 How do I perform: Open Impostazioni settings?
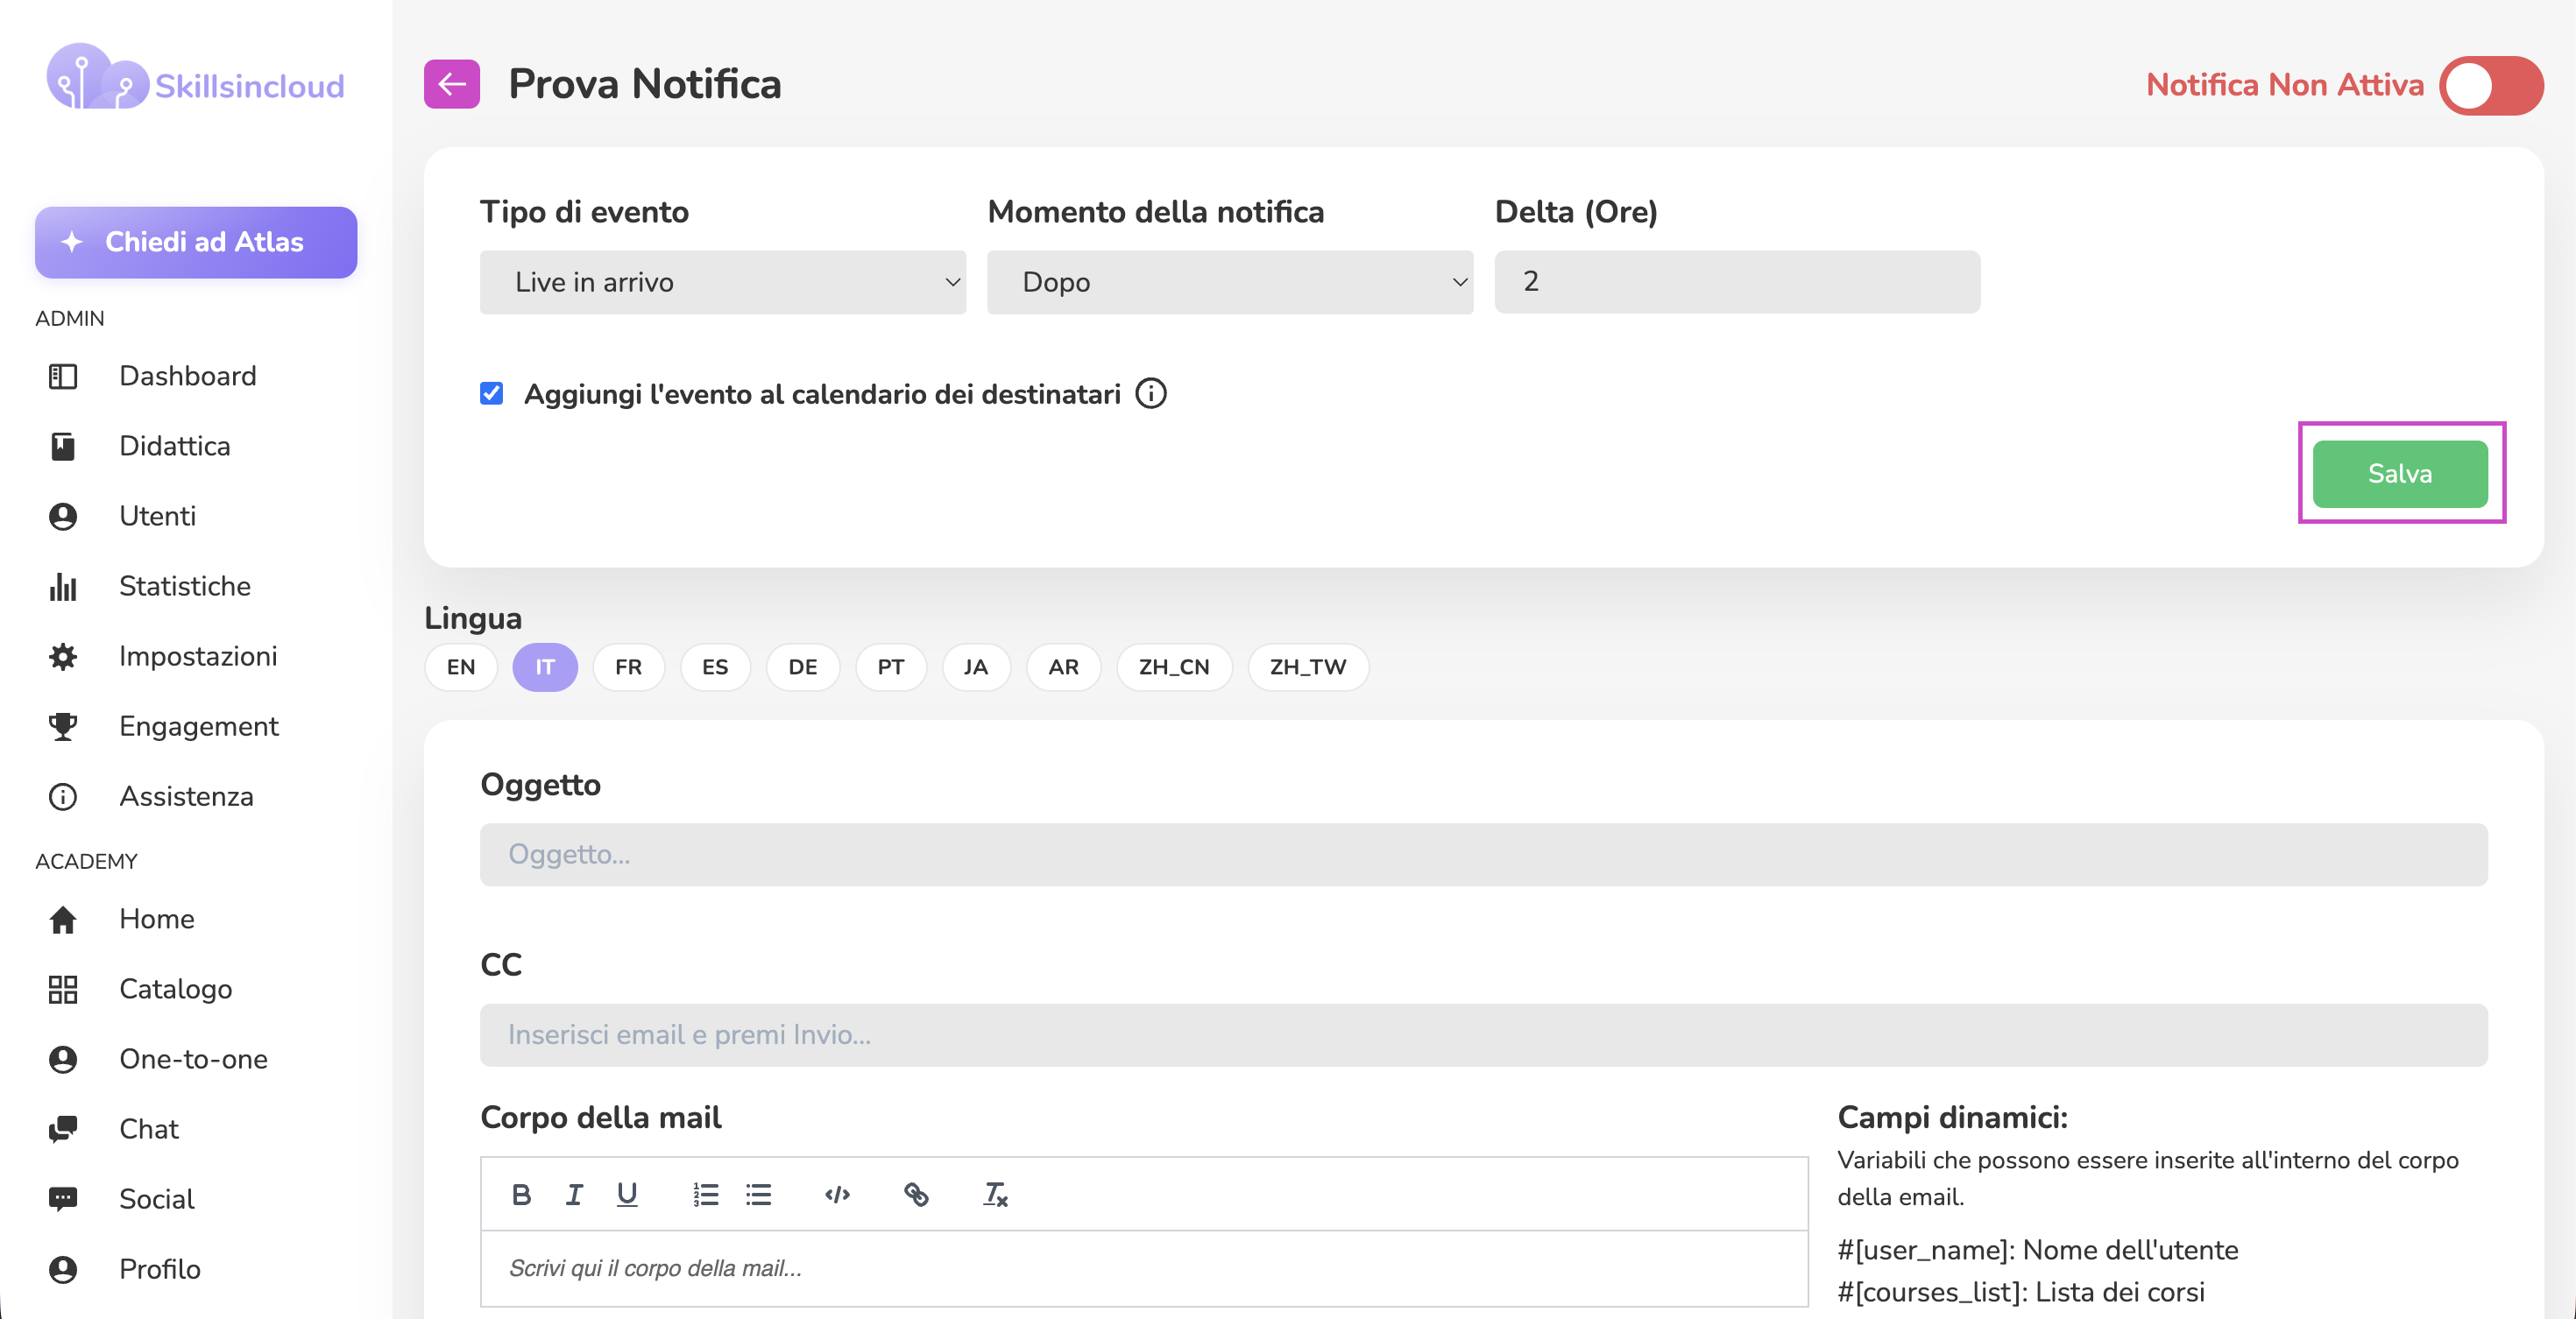[x=196, y=655]
